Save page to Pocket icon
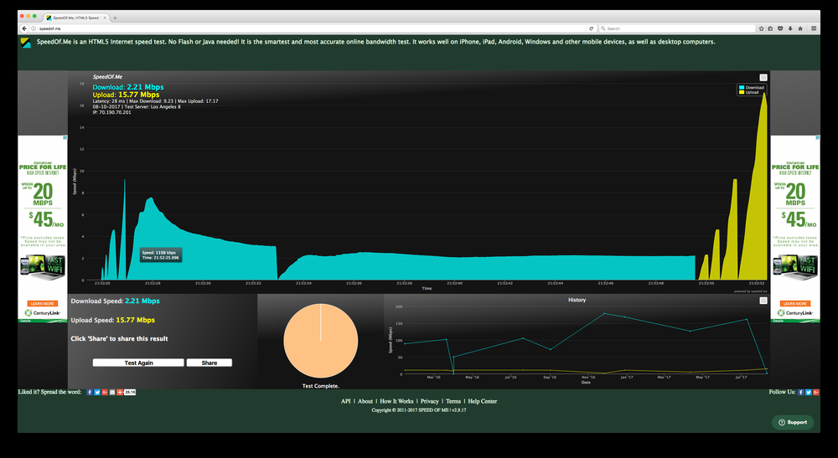Screen dimensions: 838x458 click(779, 28)
